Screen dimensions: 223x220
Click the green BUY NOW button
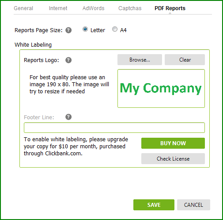click(173, 143)
